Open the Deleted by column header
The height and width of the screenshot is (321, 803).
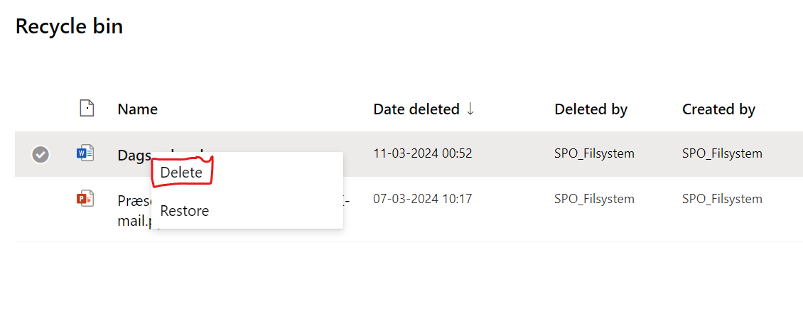pos(591,109)
